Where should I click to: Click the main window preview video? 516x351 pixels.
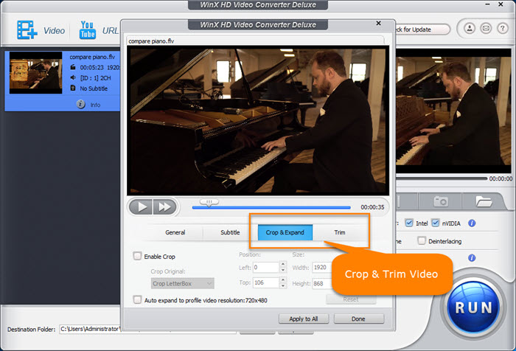(x=453, y=111)
